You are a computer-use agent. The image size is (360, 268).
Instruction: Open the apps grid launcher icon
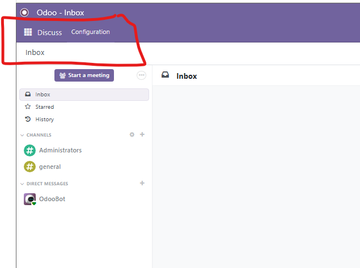tap(28, 32)
